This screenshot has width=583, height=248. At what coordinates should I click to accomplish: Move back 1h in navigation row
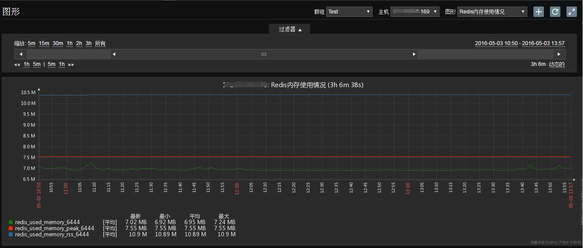pos(27,64)
